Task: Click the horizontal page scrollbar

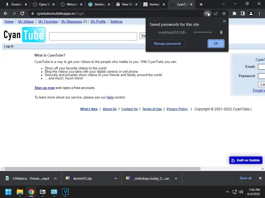Action: 102,169
